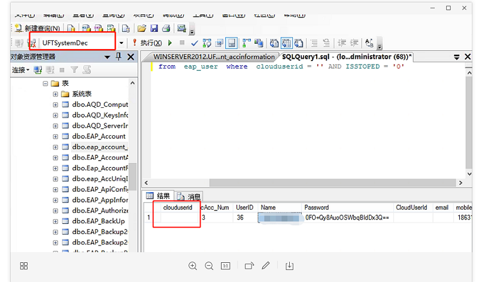Collapse the 表 (Tables) folder node
The height and width of the screenshot is (282, 479).
[x=46, y=83]
